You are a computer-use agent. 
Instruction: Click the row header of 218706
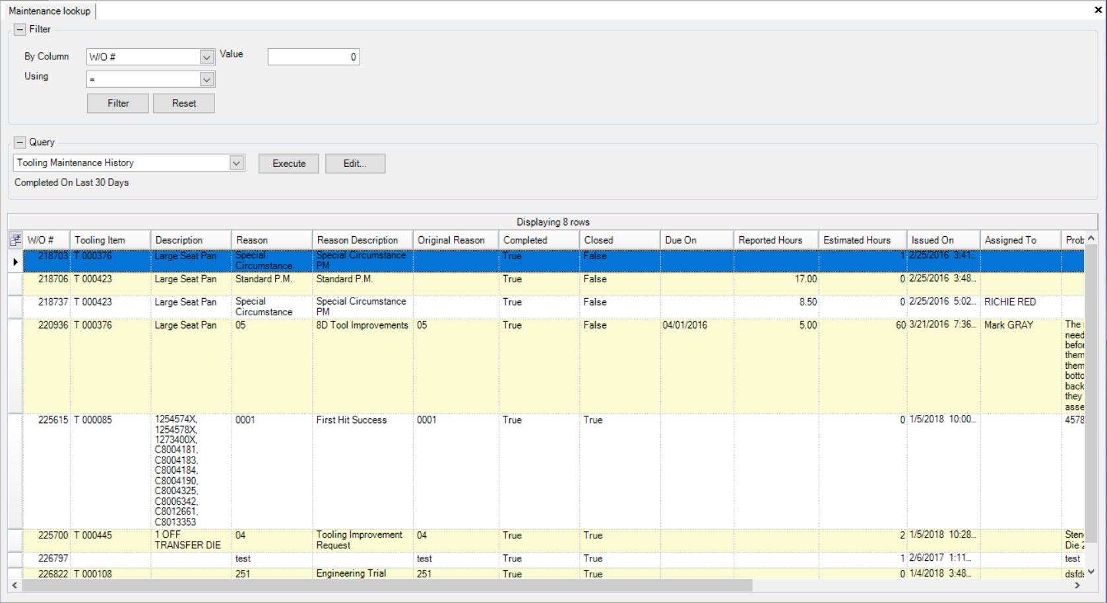click(15, 284)
